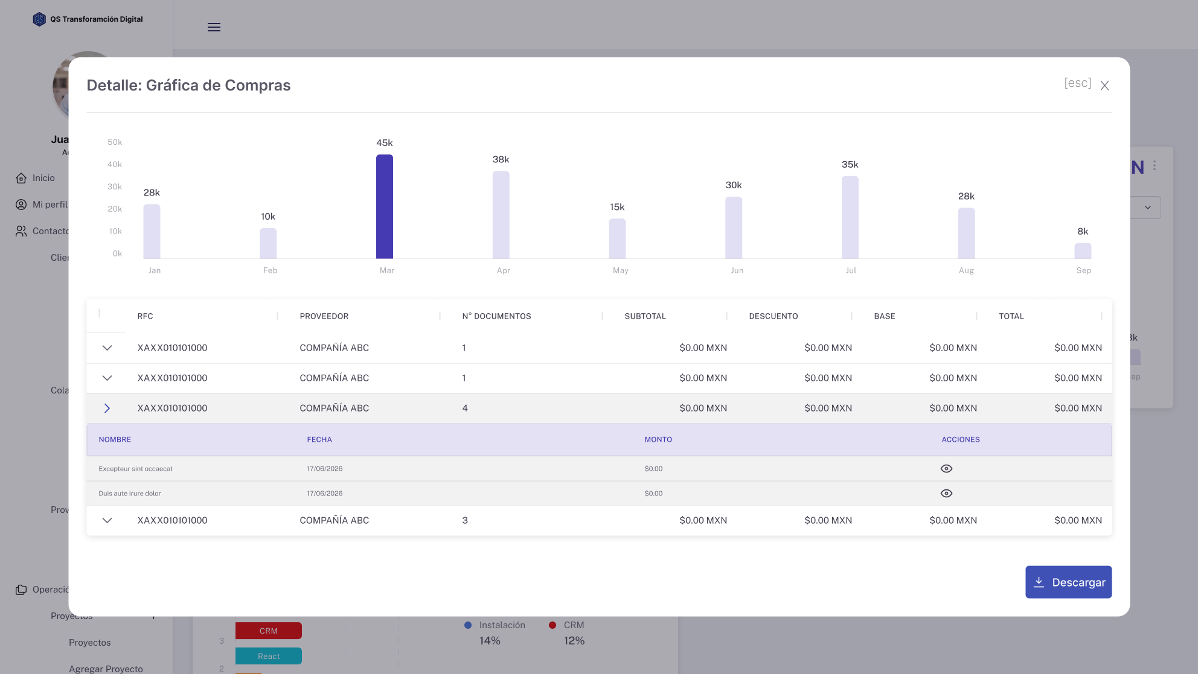View document Duis aute irure dolor eye icon
1198x674 pixels.
pyautogui.click(x=946, y=494)
